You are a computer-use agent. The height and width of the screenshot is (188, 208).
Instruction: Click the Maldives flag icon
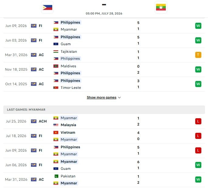pos(56,66)
